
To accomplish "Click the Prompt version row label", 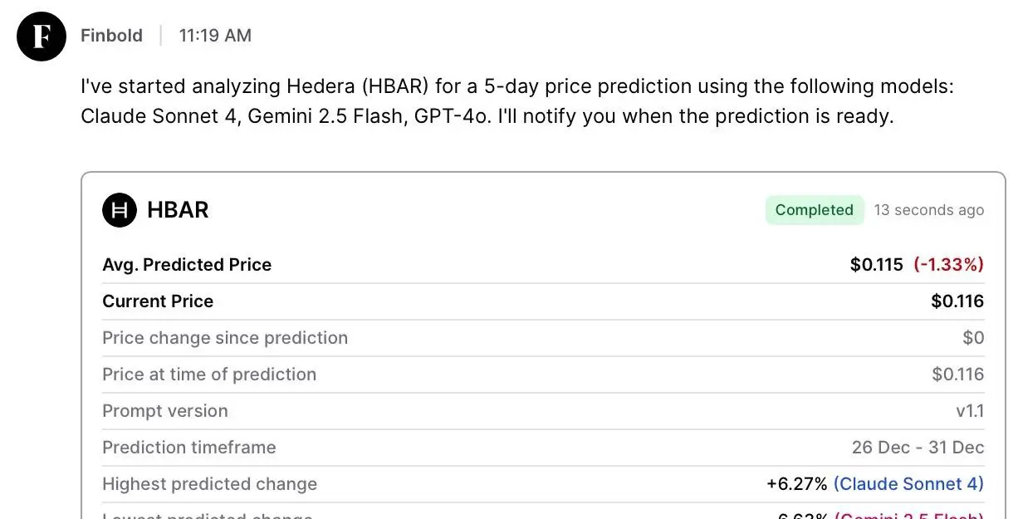I will (165, 411).
